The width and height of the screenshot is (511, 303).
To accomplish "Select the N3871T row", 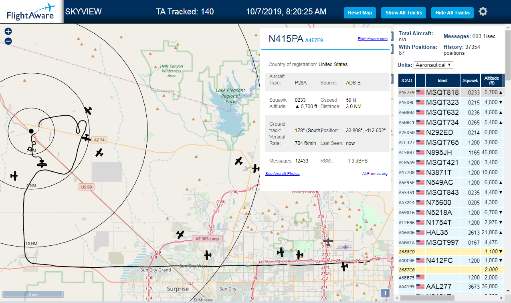I will [x=450, y=172].
